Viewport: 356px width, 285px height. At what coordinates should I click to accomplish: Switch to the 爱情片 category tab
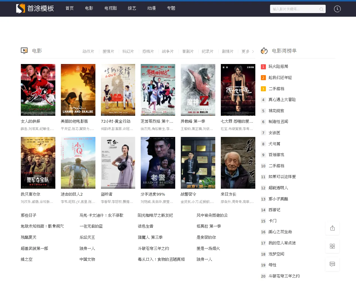(x=108, y=51)
